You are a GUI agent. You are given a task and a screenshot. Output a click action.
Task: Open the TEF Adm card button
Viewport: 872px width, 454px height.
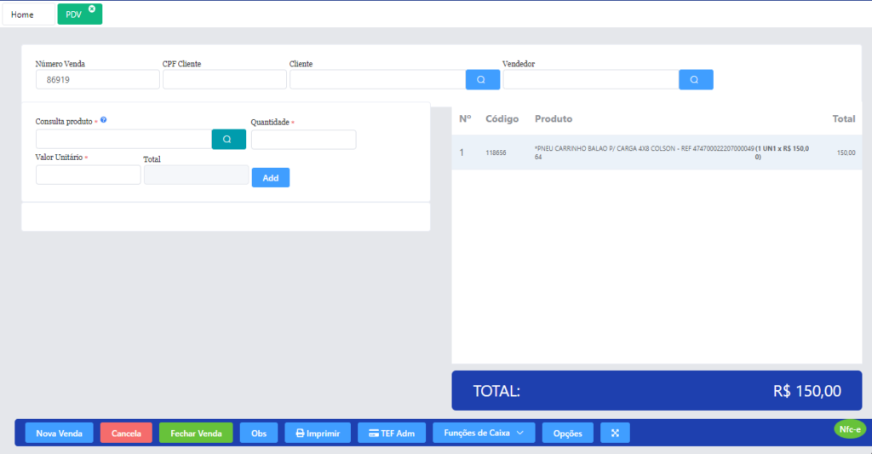(x=391, y=433)
